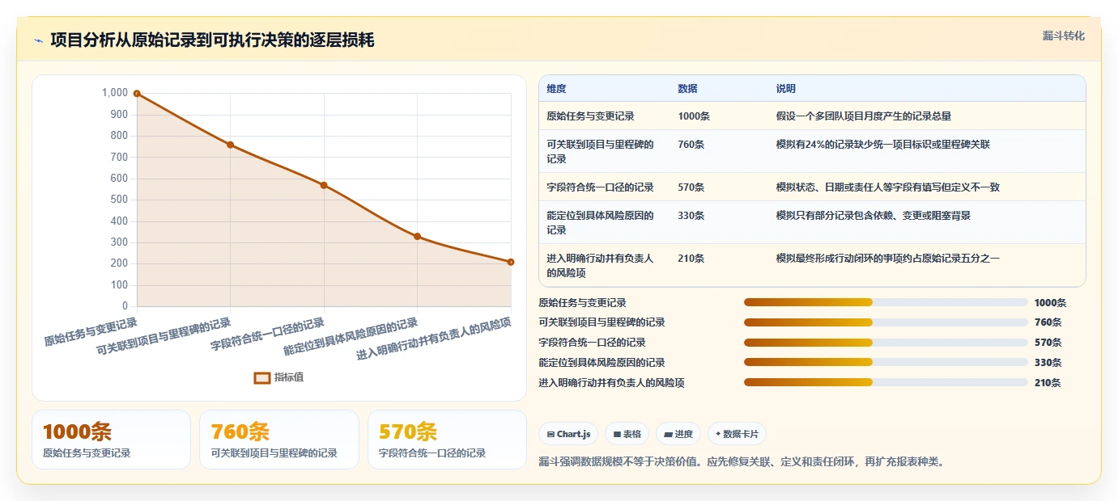Viewport: 1118px width, 501px height.
Task: Click the 字段符合统一口径的记录 progress bar
Action: 886,343
